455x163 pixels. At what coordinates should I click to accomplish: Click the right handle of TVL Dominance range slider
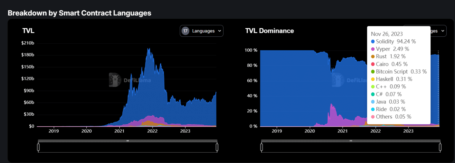pos(440,147)
